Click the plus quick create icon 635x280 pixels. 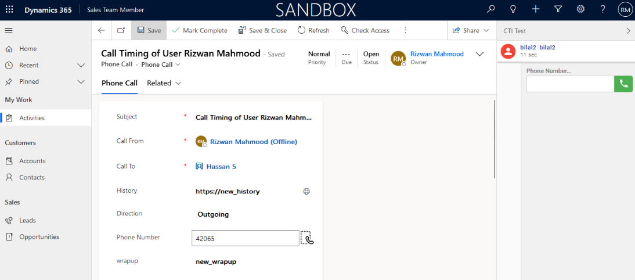pos(535,9)
